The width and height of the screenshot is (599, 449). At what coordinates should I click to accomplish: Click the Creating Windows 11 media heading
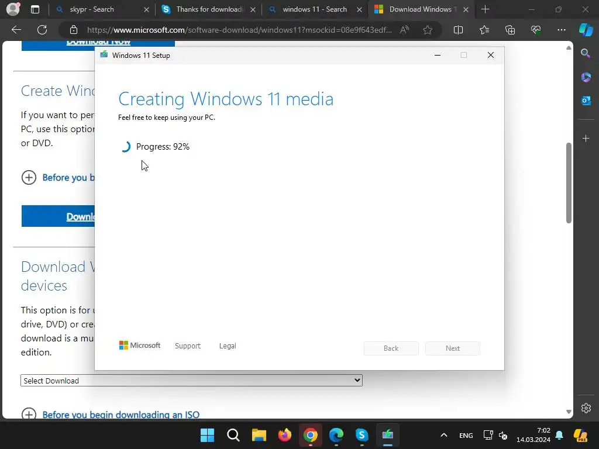226,99
